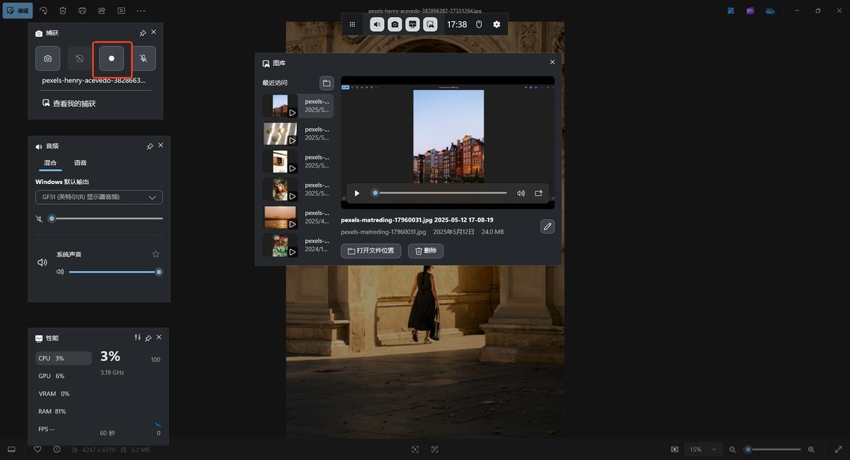Viewport: 850px width, 460px height.
Task: Open the 15% zoom level dropdown
Action: pyautogui.click(x=703, y=449)
